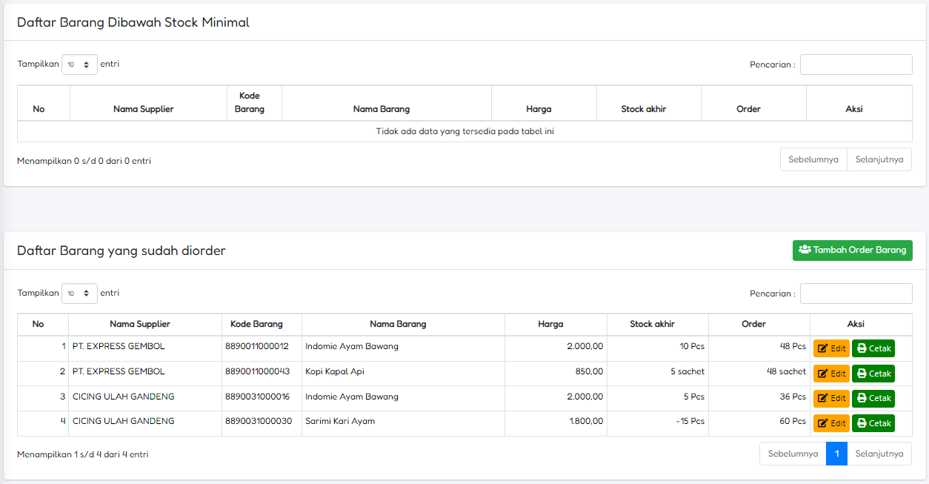
Task: Click Sarimi Kari Ayam item name
Action: point(340,421)
